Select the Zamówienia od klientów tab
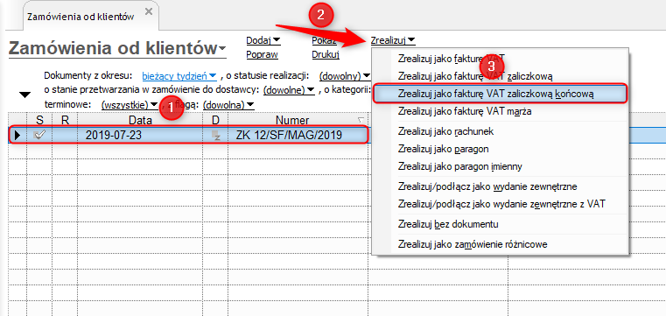This screenshot has height=316, width=666. [x=81, y=17]
